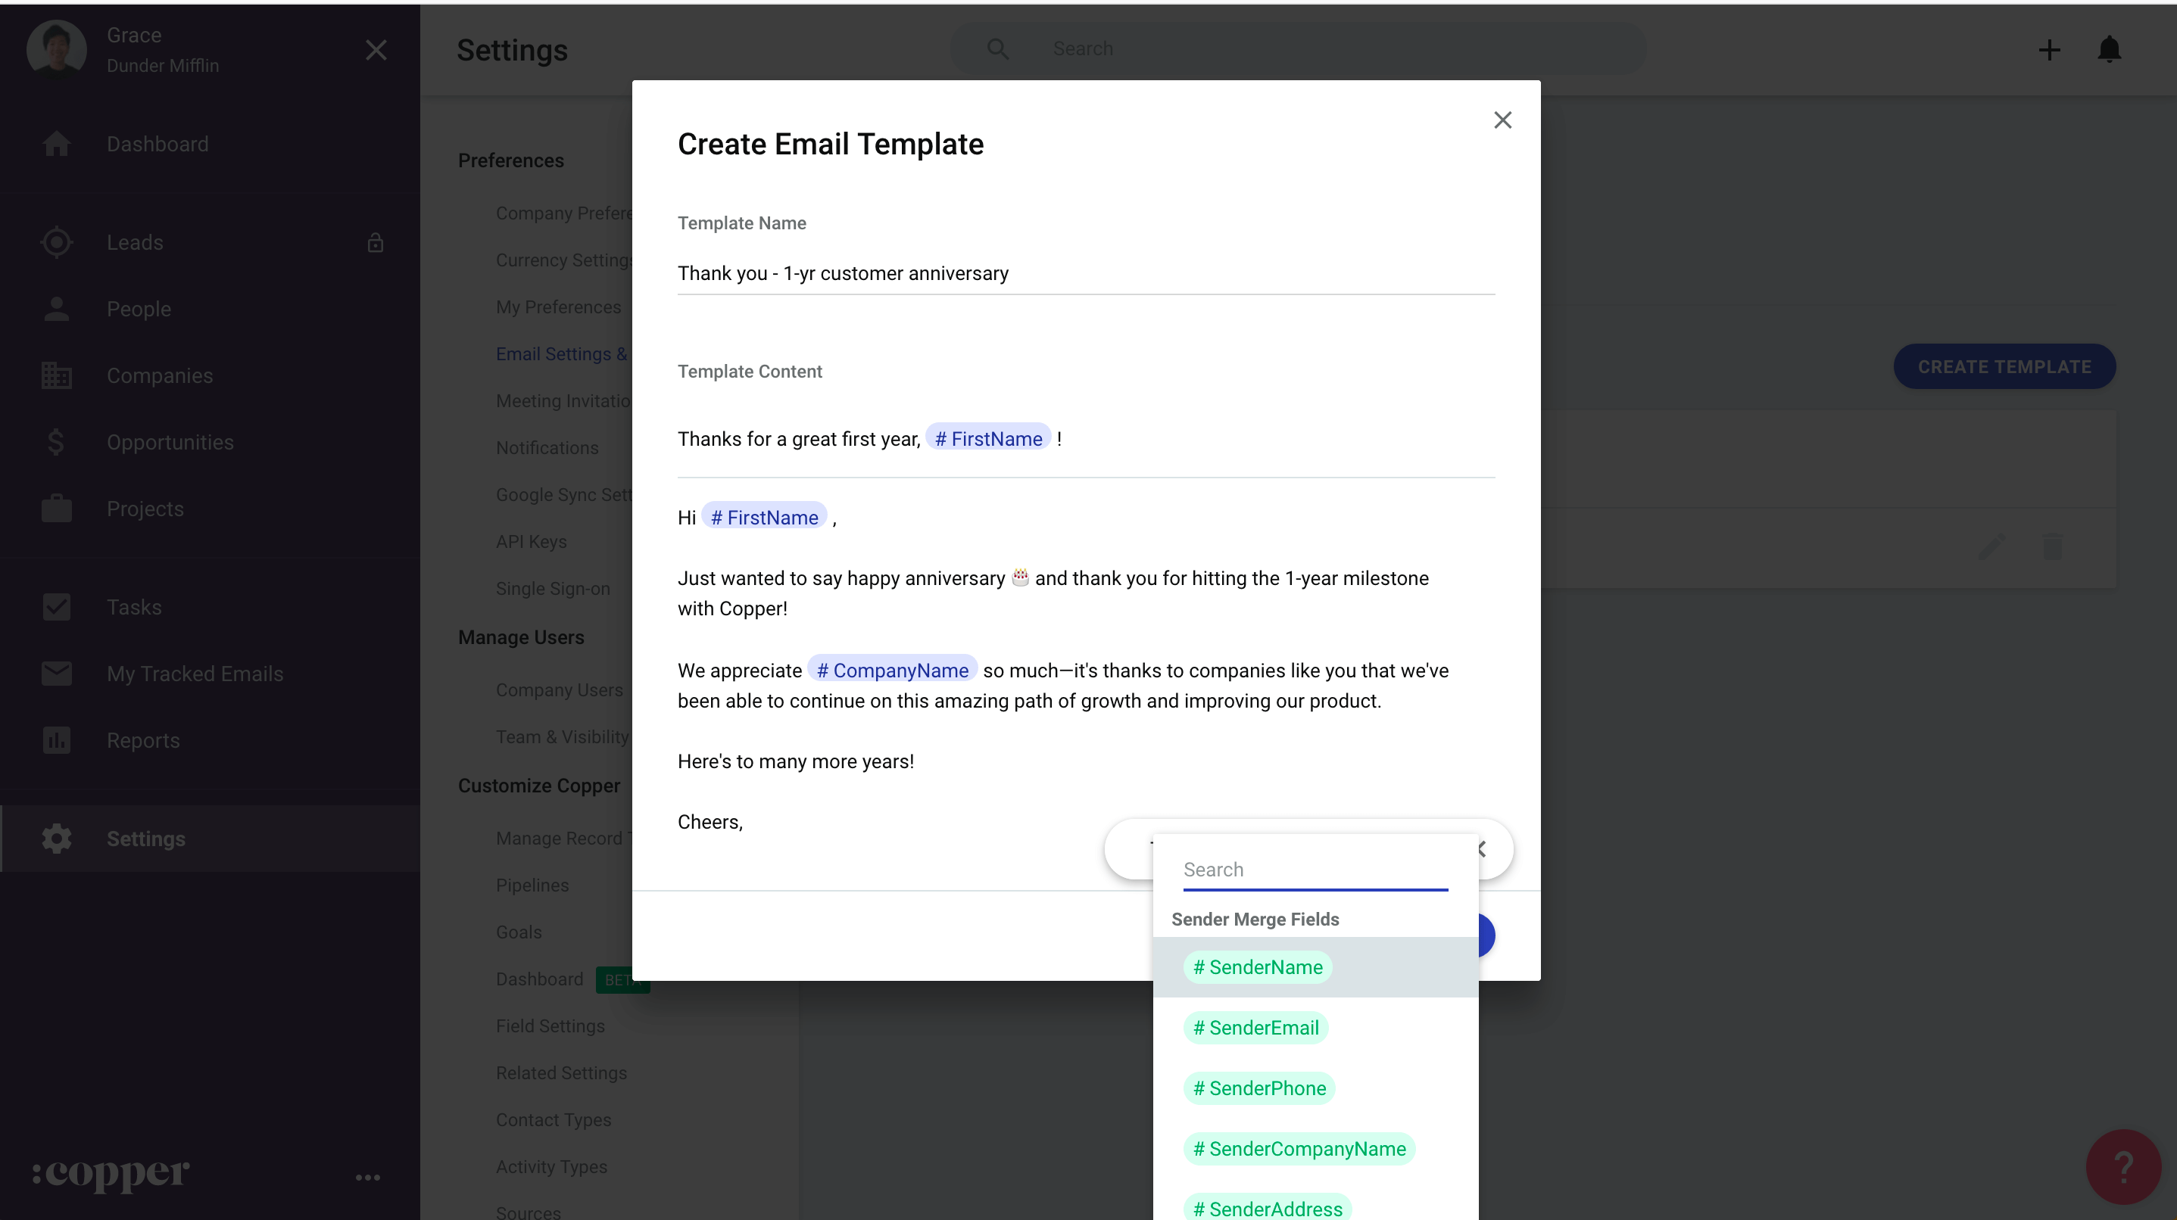2177x1220 pixels.
Task: Open Google Sync Settings
Action: coord(563,494)
